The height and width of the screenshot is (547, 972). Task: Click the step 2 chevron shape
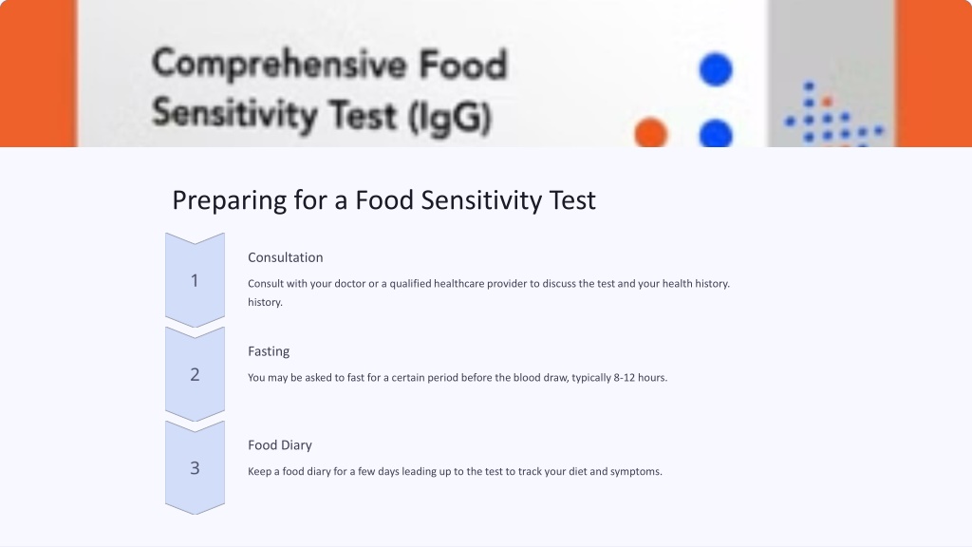pos(195,374)
